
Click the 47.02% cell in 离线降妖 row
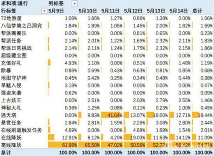[115, 145]
